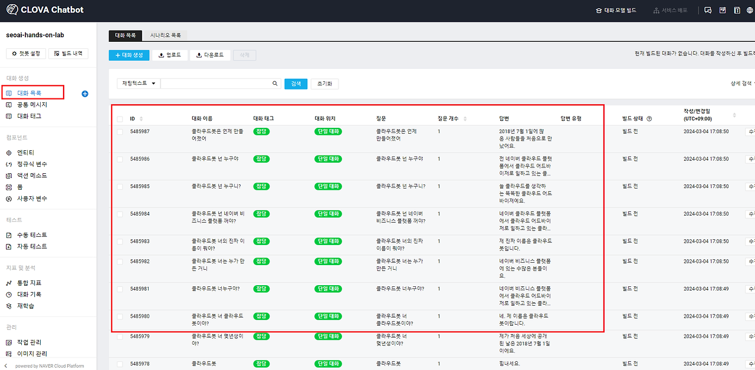This screenshot has width=755, height=370.
Task: Click the 잡답 tag in row 5485987
Action: tap(261, 131)
